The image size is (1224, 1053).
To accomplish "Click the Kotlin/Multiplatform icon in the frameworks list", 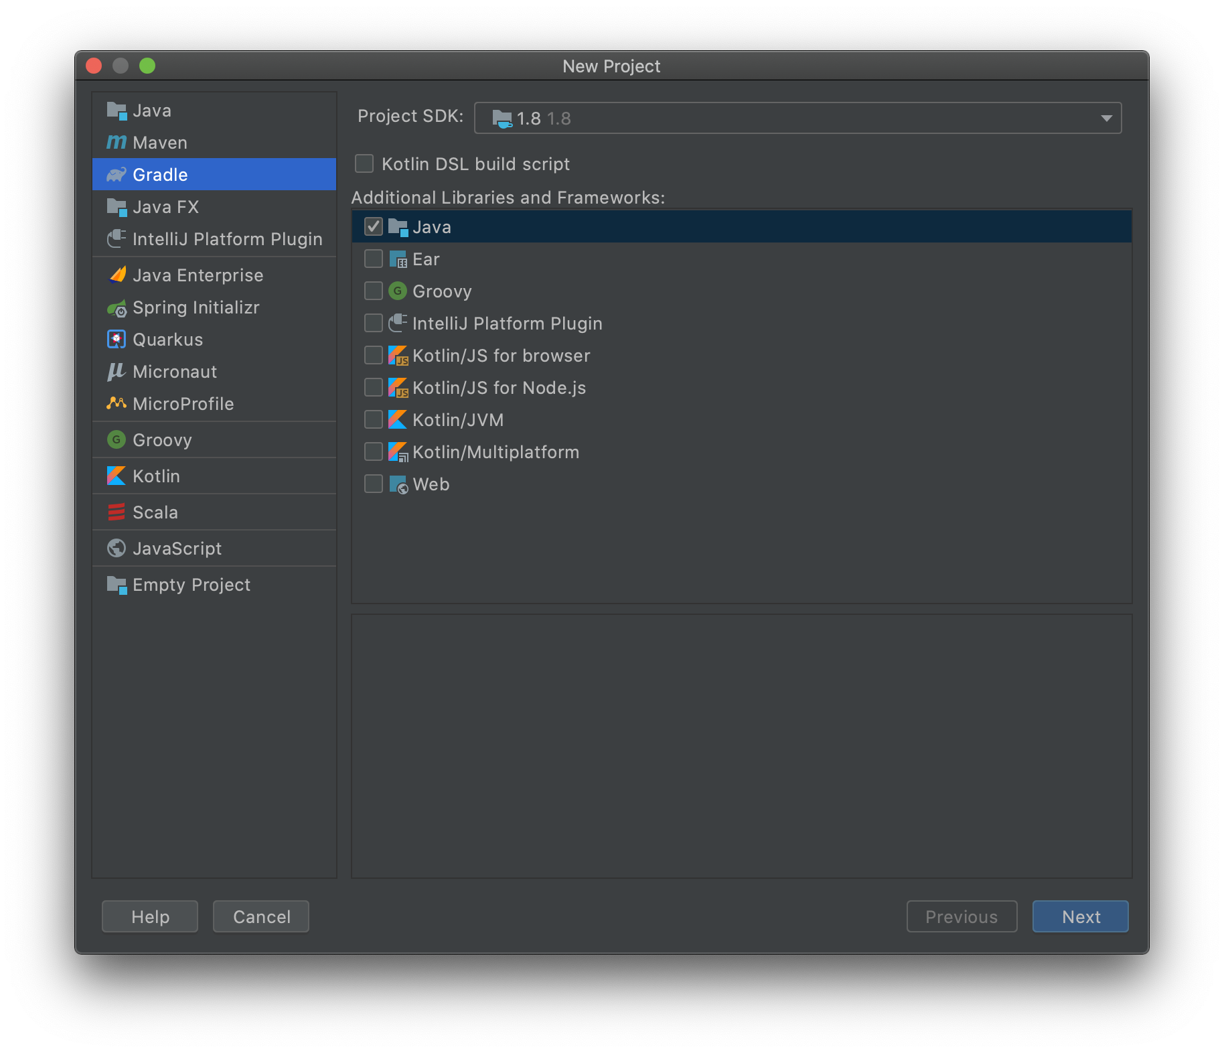I will coord(398,452).
